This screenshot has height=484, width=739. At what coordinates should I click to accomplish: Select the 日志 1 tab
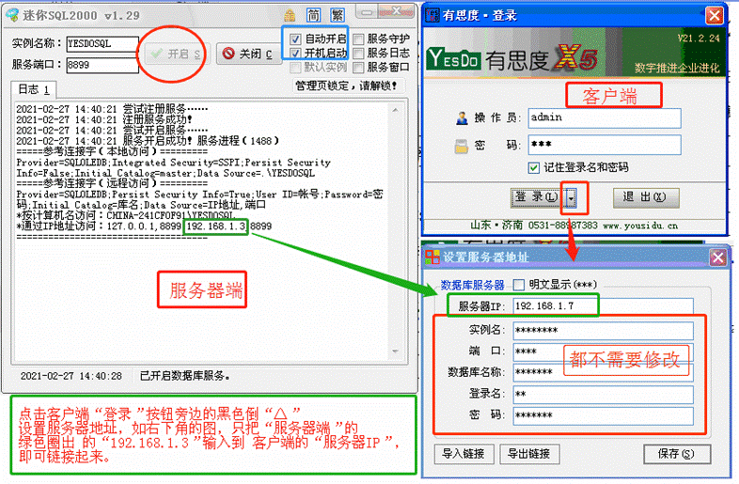pyautogui.click(x=34, y=89)
